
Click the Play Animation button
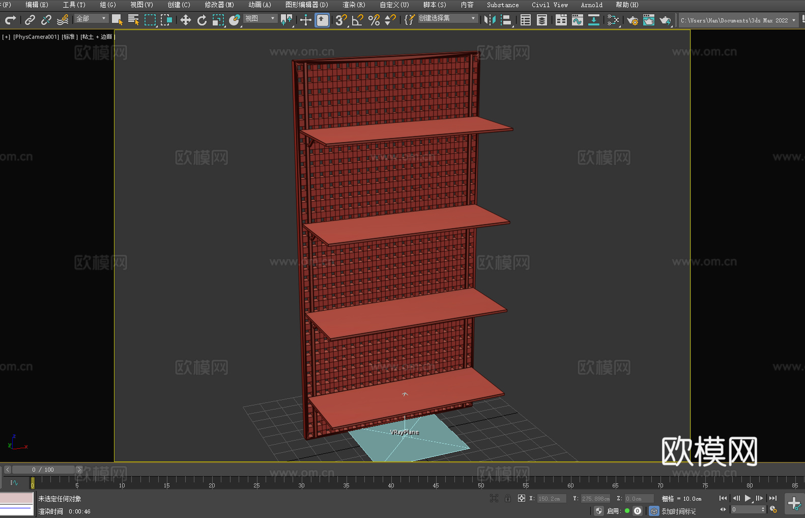[x=747, y=498]
